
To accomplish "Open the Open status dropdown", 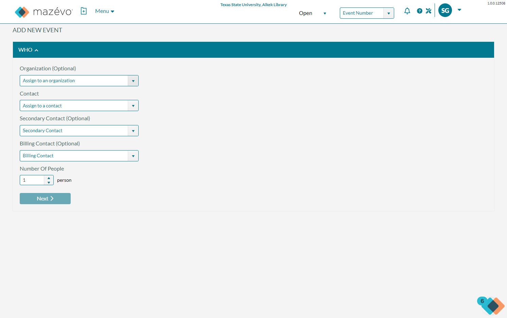I will pos(313,13).
